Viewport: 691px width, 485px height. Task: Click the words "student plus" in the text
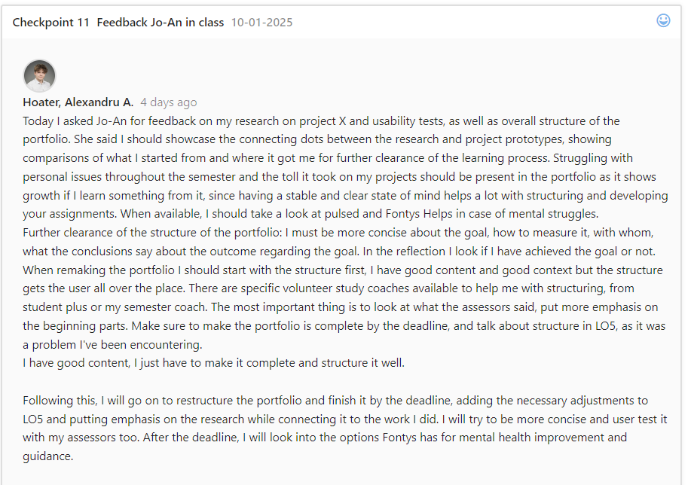[x=57, y=307]
